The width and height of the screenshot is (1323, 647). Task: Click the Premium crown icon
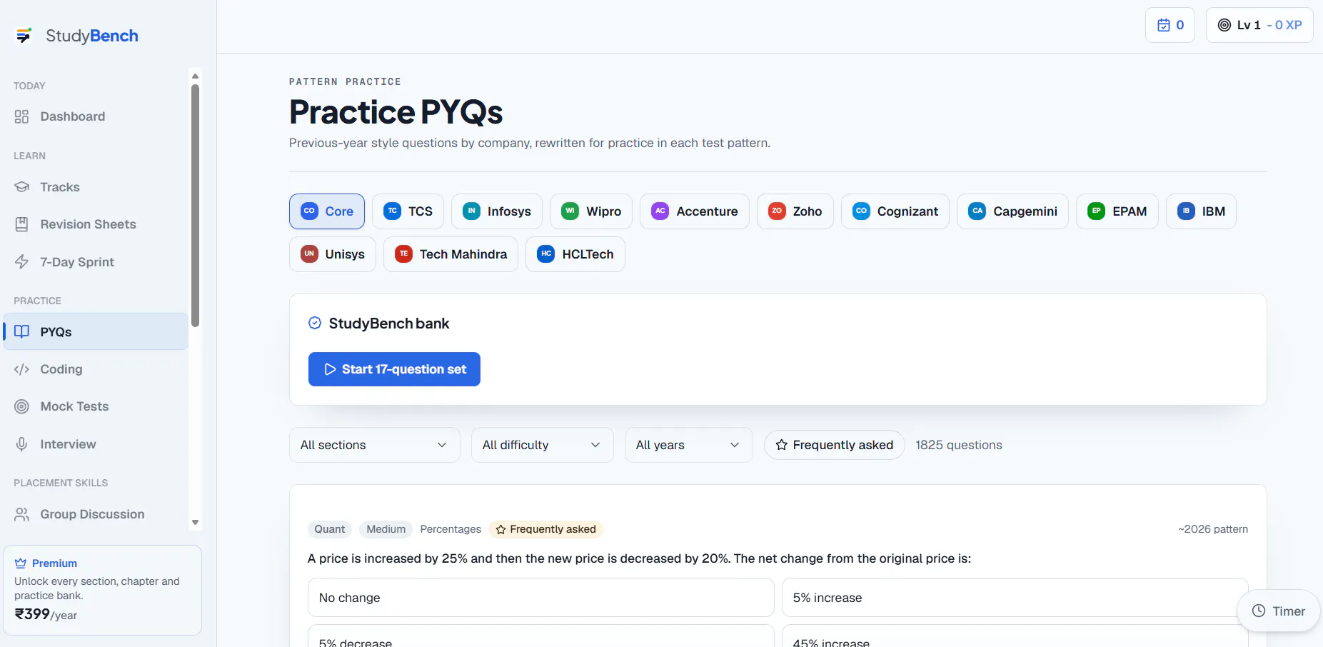pyautogui.click(x=21, y=563)
